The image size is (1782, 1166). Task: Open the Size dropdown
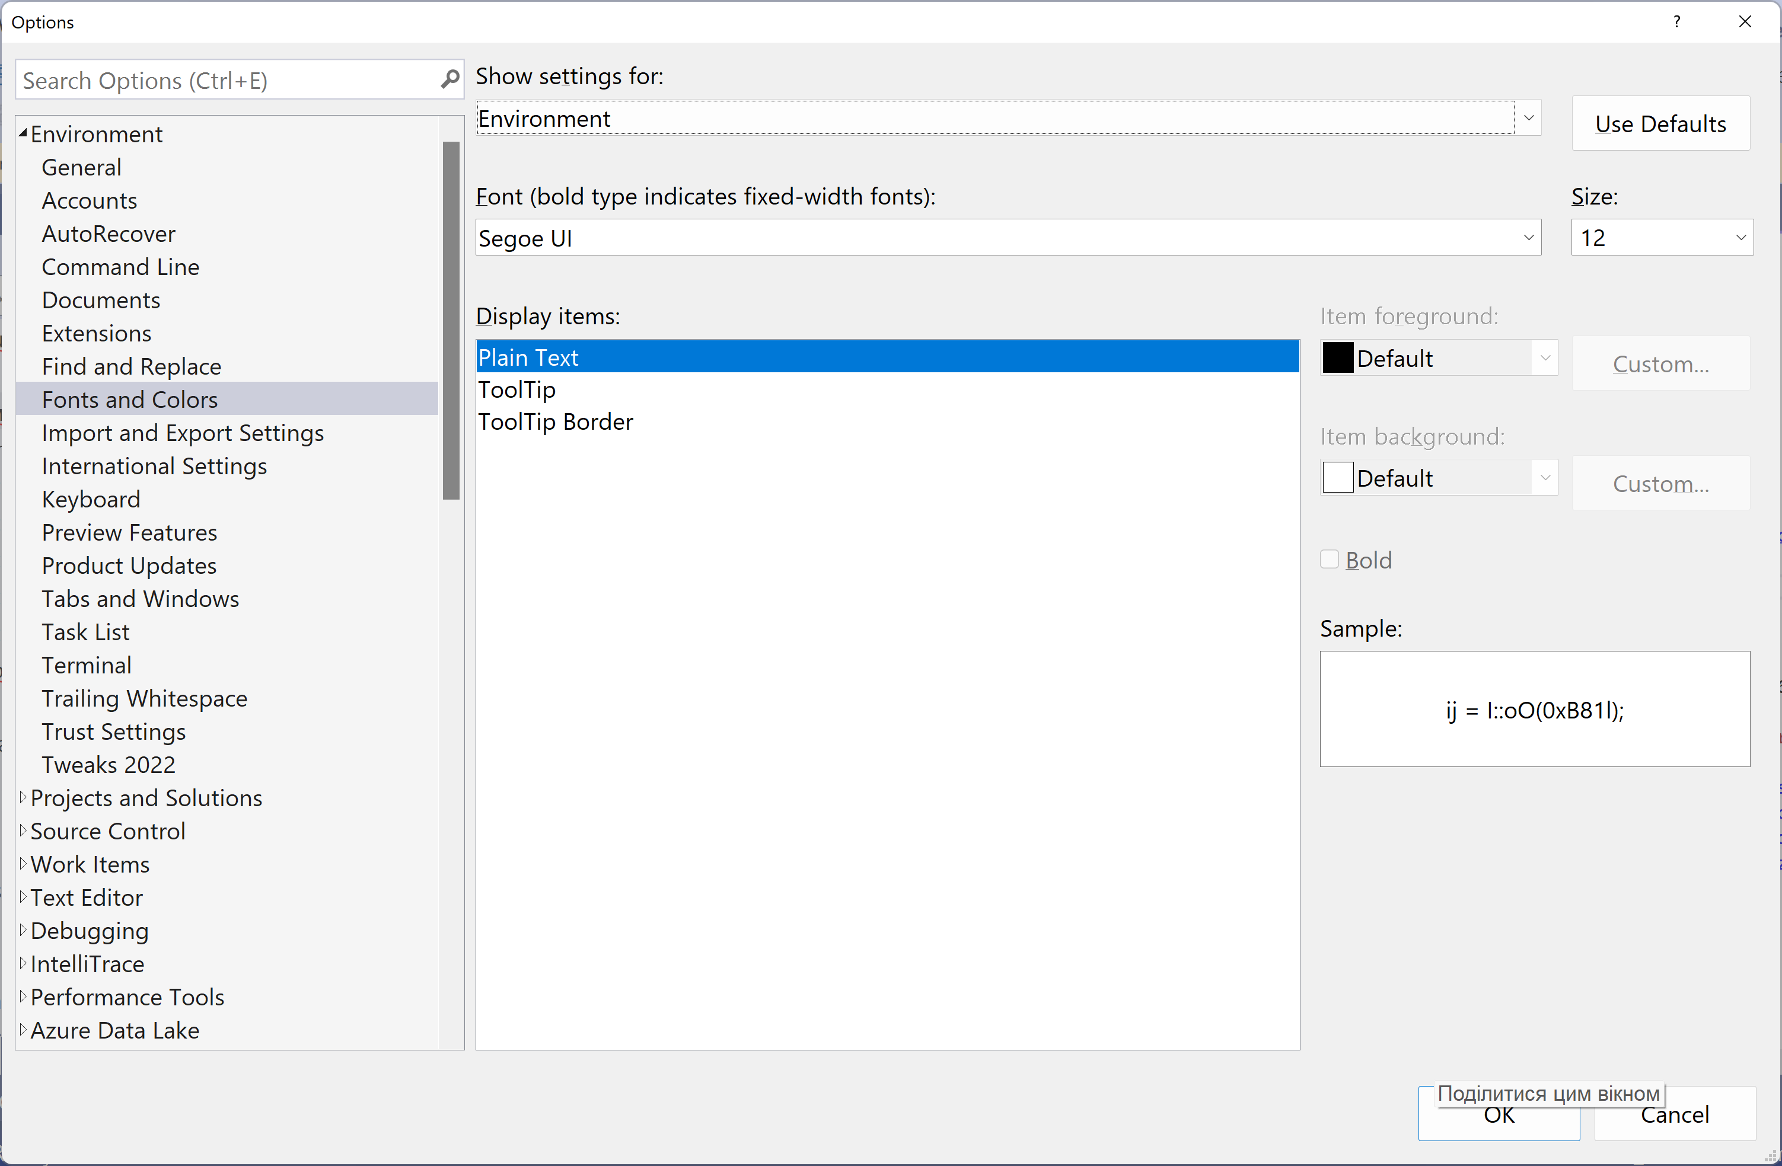point(1741,237)
